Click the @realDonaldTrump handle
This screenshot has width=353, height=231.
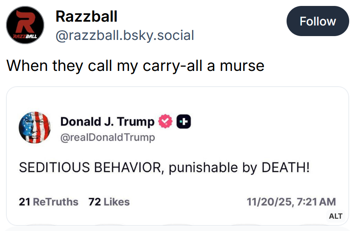[x=108, y=137]
